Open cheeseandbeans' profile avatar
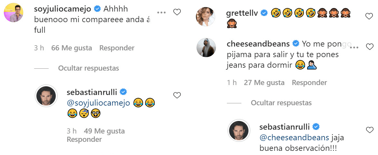Image resolution: width=378 pixels, height=155 pixels. pos(206,47)
